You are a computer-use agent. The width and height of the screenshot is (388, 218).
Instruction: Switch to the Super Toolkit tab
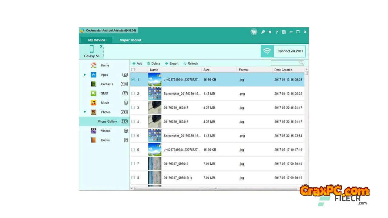130,40
